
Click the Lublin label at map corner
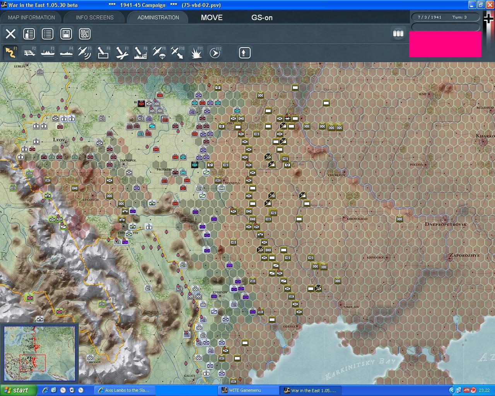click(19, 66)
